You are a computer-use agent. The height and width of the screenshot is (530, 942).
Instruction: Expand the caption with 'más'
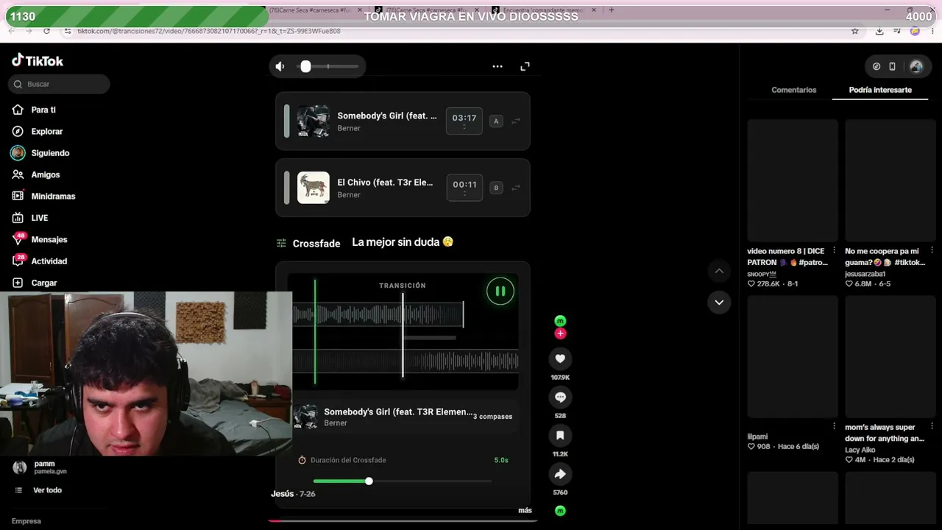pyautogui.click(x=525, y=510)
